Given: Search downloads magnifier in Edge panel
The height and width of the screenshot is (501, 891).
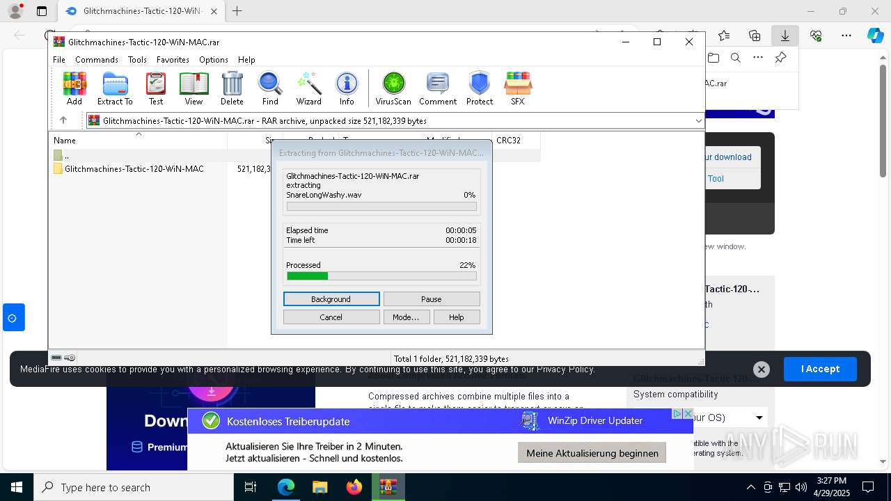Looking at the screenshot, I should click(x=735, y=58).
